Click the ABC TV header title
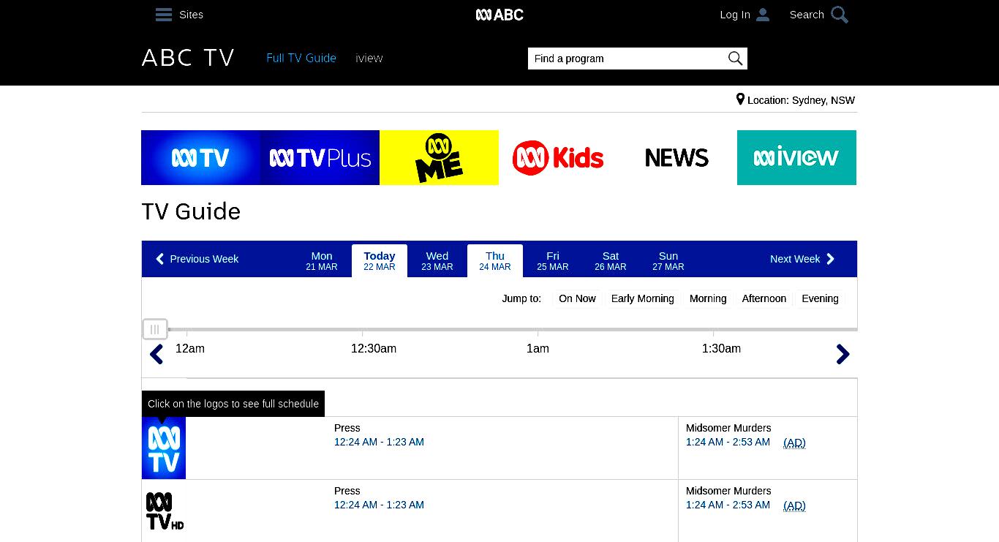The height and width of the screenshot is (542, 999). tap(188, 58)
